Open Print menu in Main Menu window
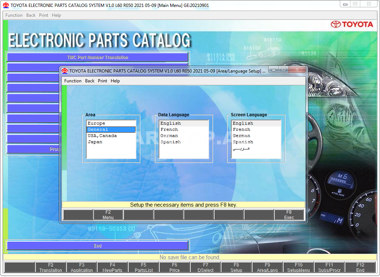Screen dimensions: 380x277 pyautogui.click(x=43, y=15)
